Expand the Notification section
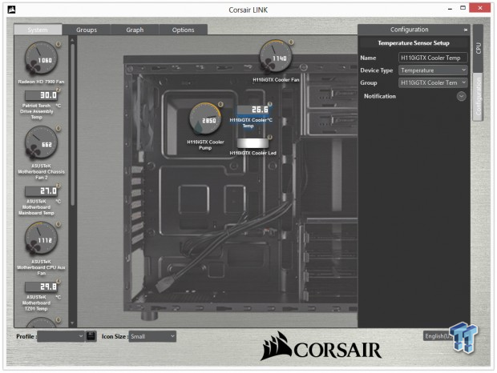The width and height of the screenshot is (497, 373). pos(462,96)
